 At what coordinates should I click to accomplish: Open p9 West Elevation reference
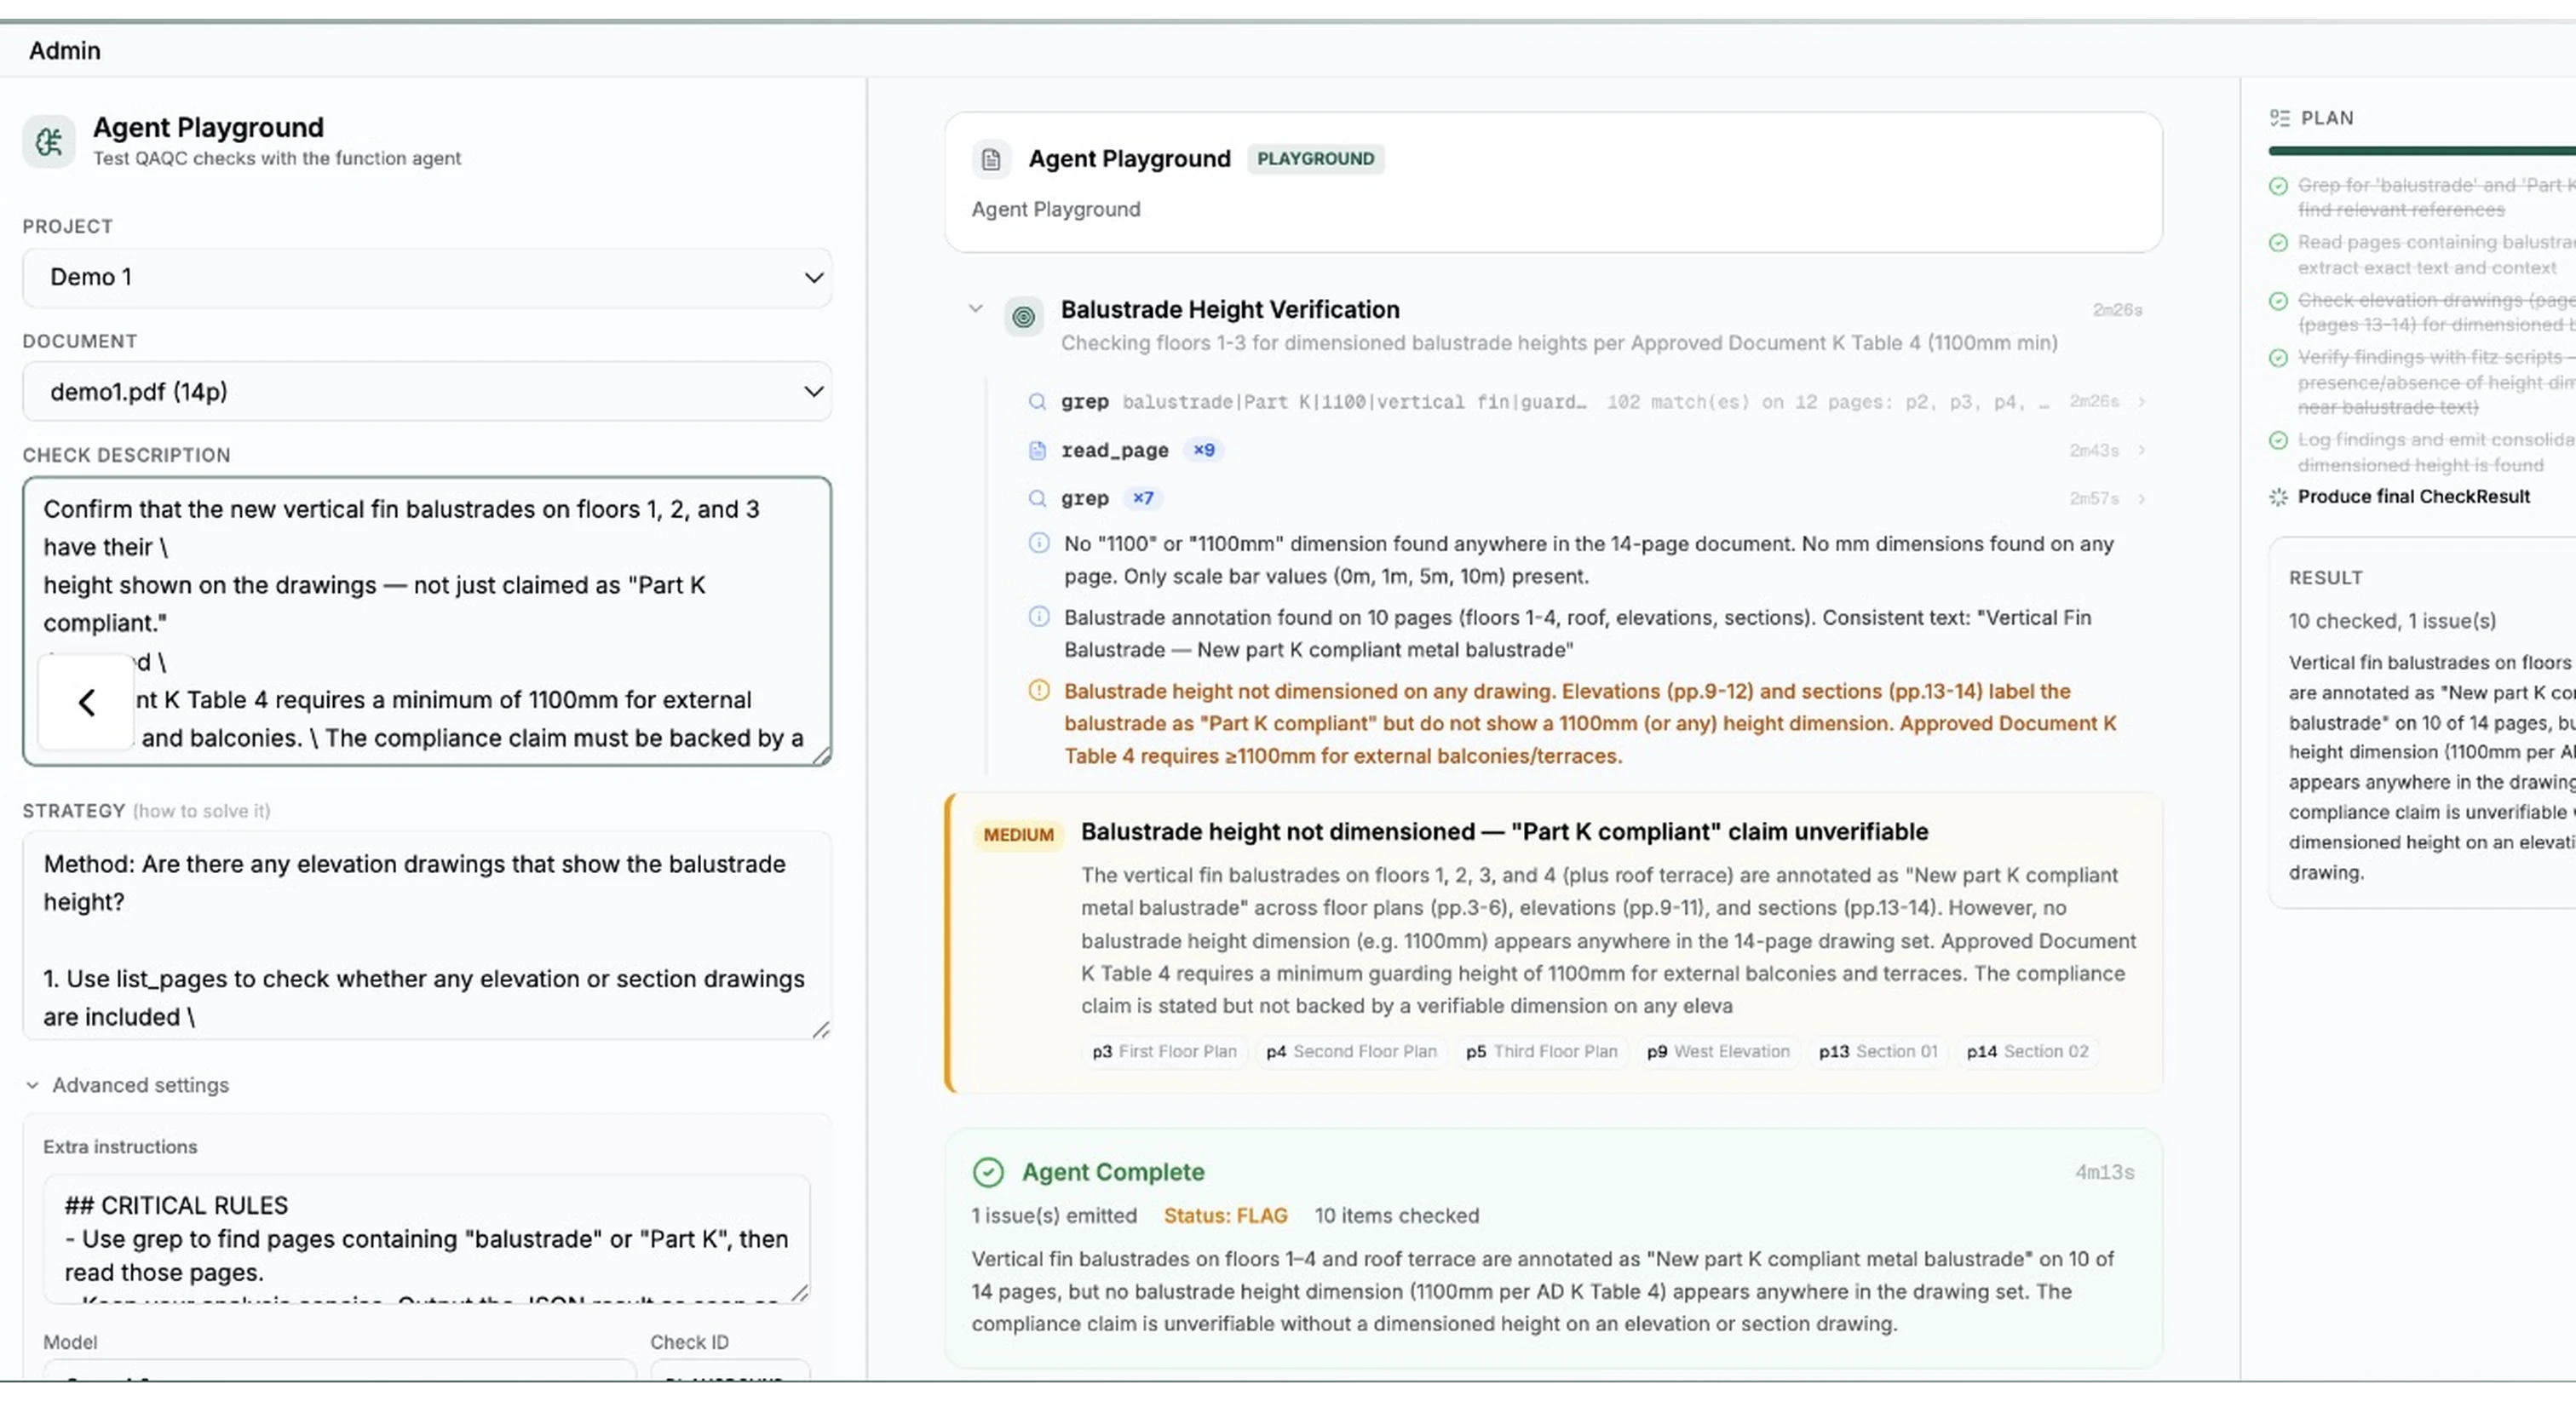pos(1718,1052)
